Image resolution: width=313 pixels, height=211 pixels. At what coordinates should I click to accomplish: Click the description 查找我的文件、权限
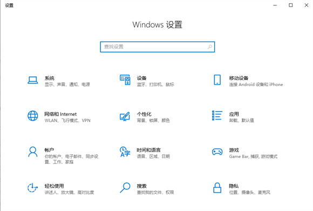click(x=155, y=193)
